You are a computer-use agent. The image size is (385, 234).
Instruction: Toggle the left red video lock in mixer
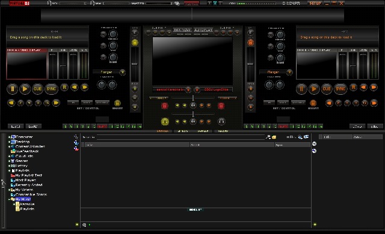coord(164,106)
